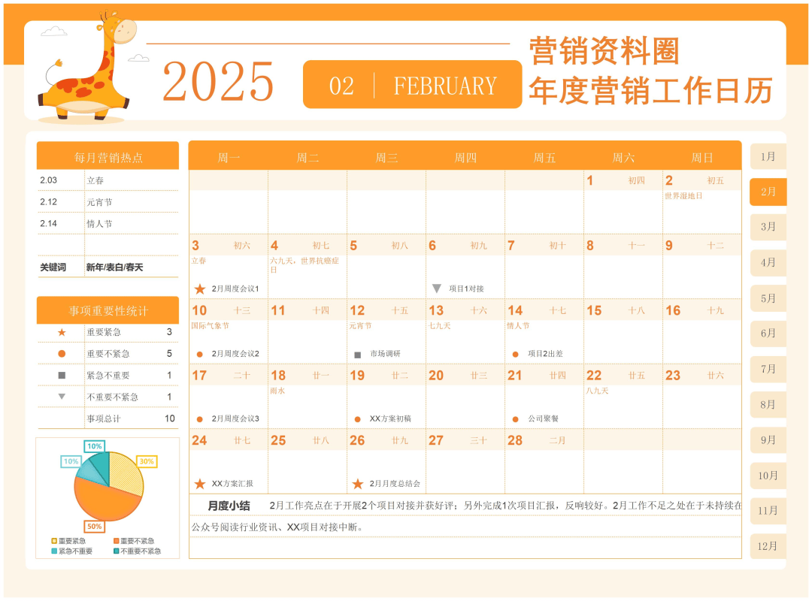Select date 22 with 八九天
Viewport: 812px width, 601px height.
623,396
